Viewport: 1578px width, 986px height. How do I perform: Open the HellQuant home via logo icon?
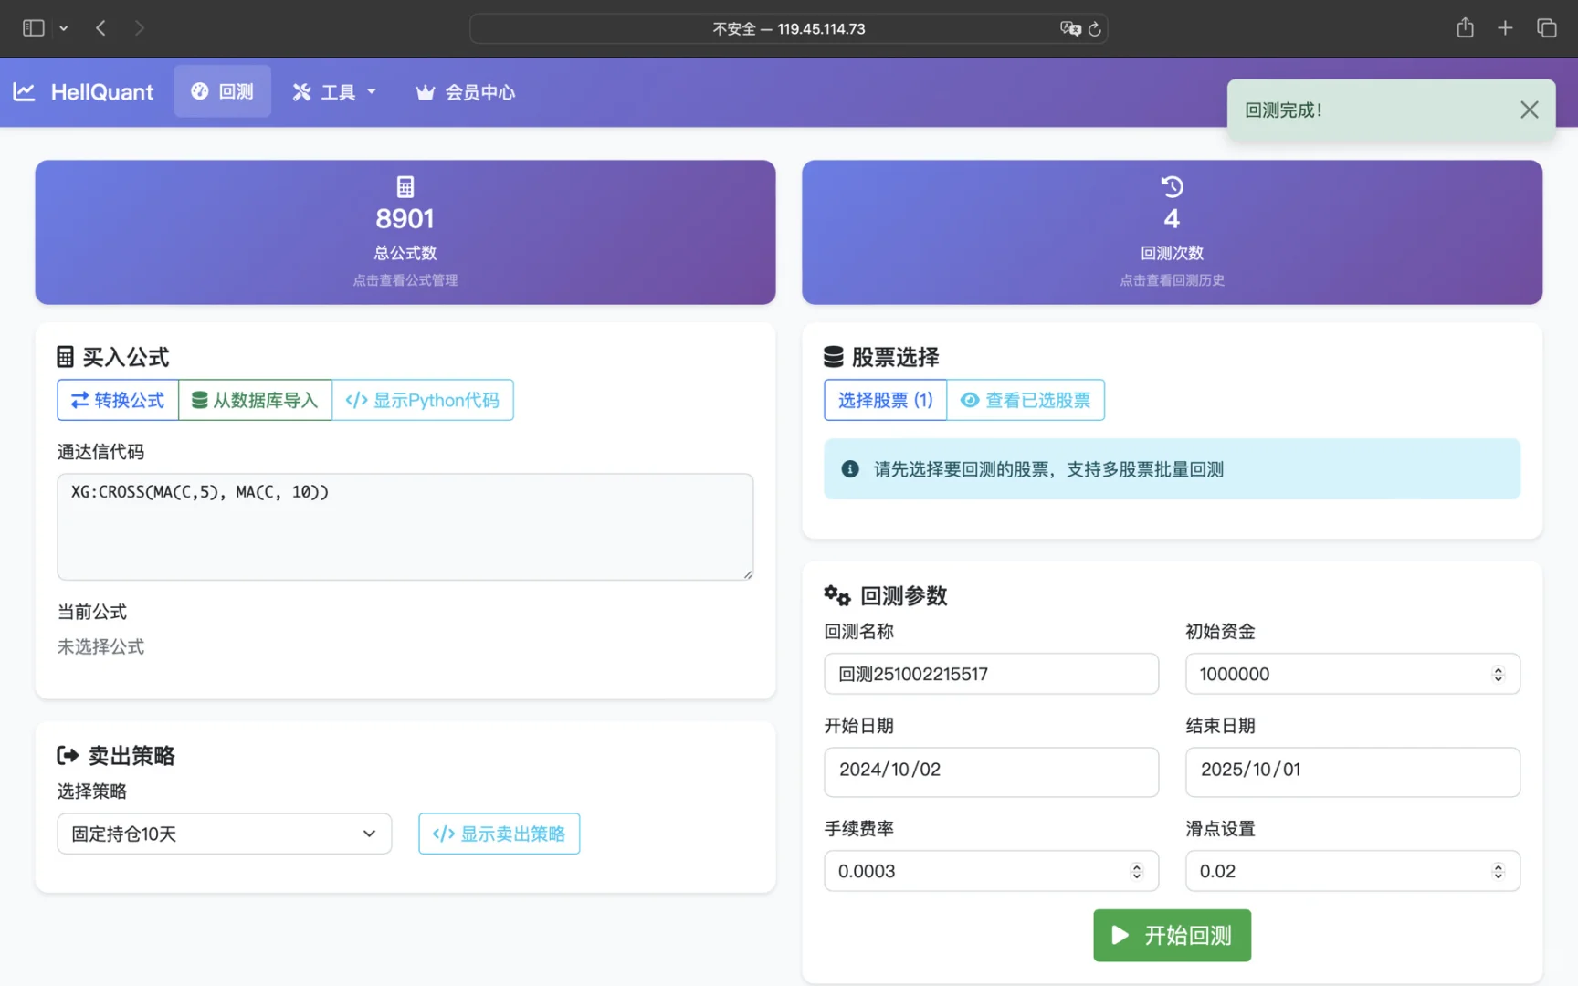tap(24, 91)
